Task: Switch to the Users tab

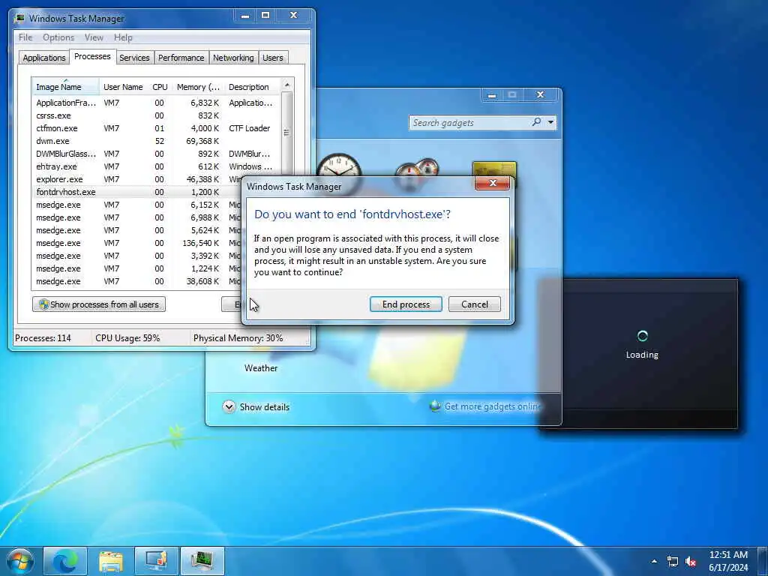Action: click(273, 58)
